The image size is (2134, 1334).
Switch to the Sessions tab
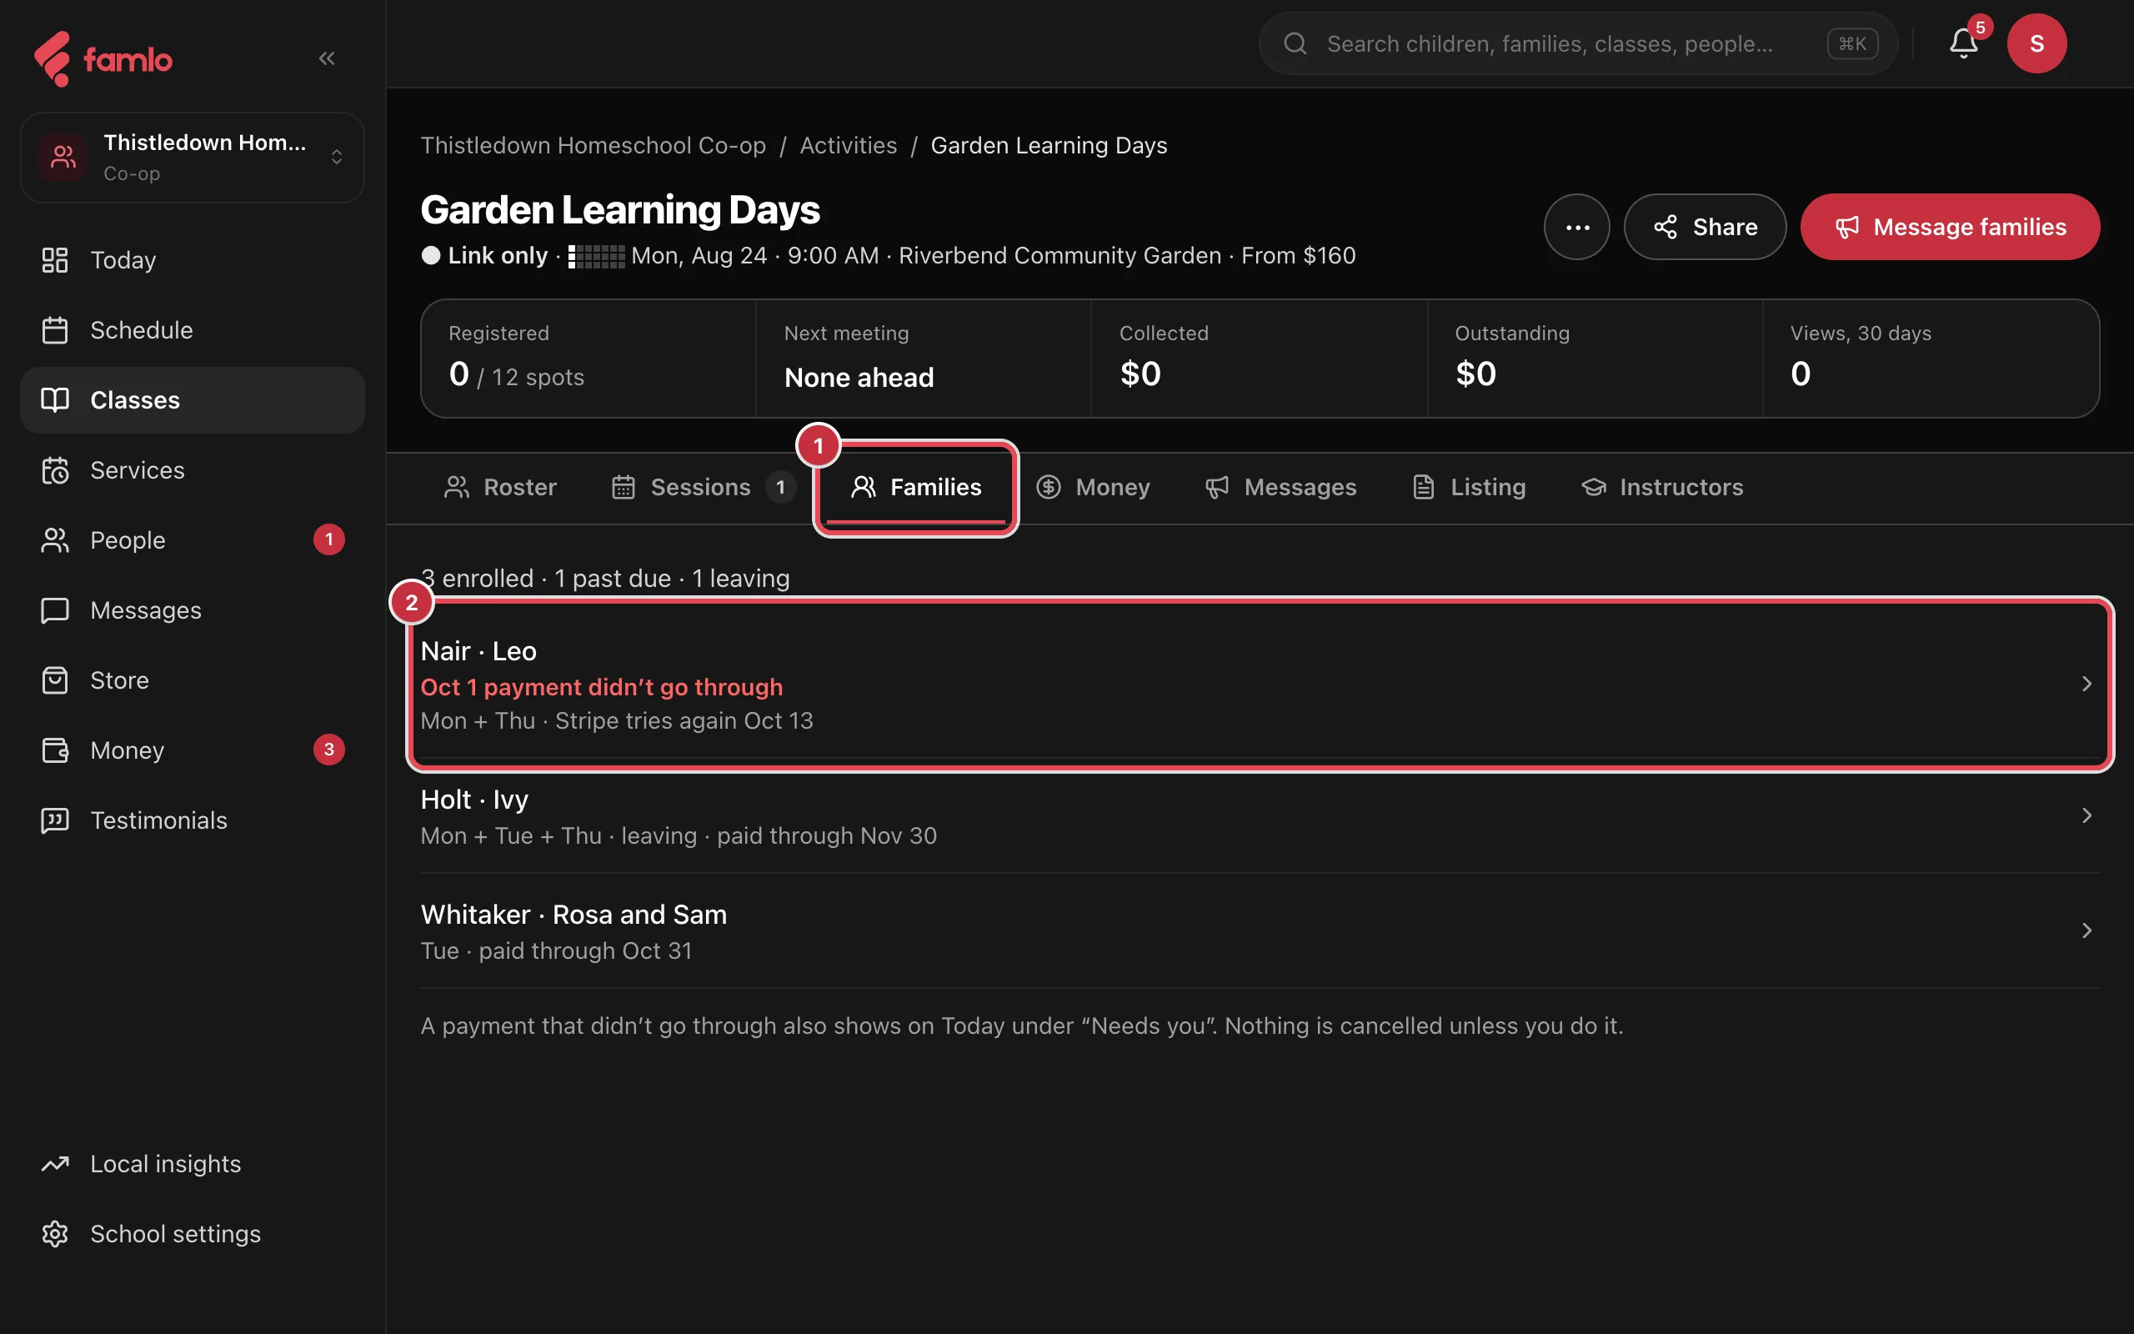click(x=703, y=487)
